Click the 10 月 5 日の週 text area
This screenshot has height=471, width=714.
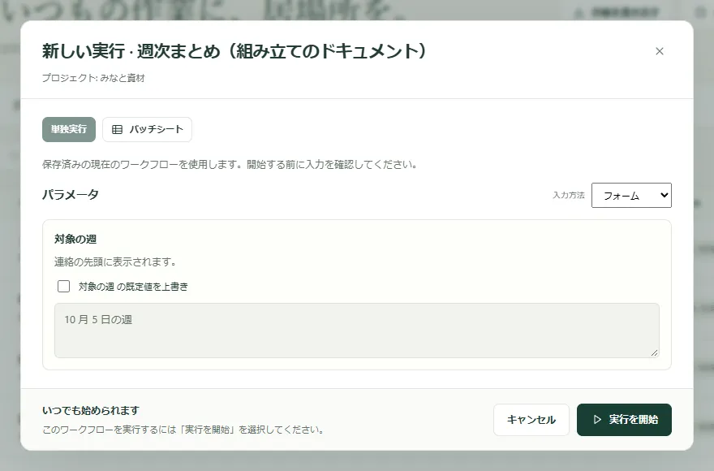coord(356,331)
